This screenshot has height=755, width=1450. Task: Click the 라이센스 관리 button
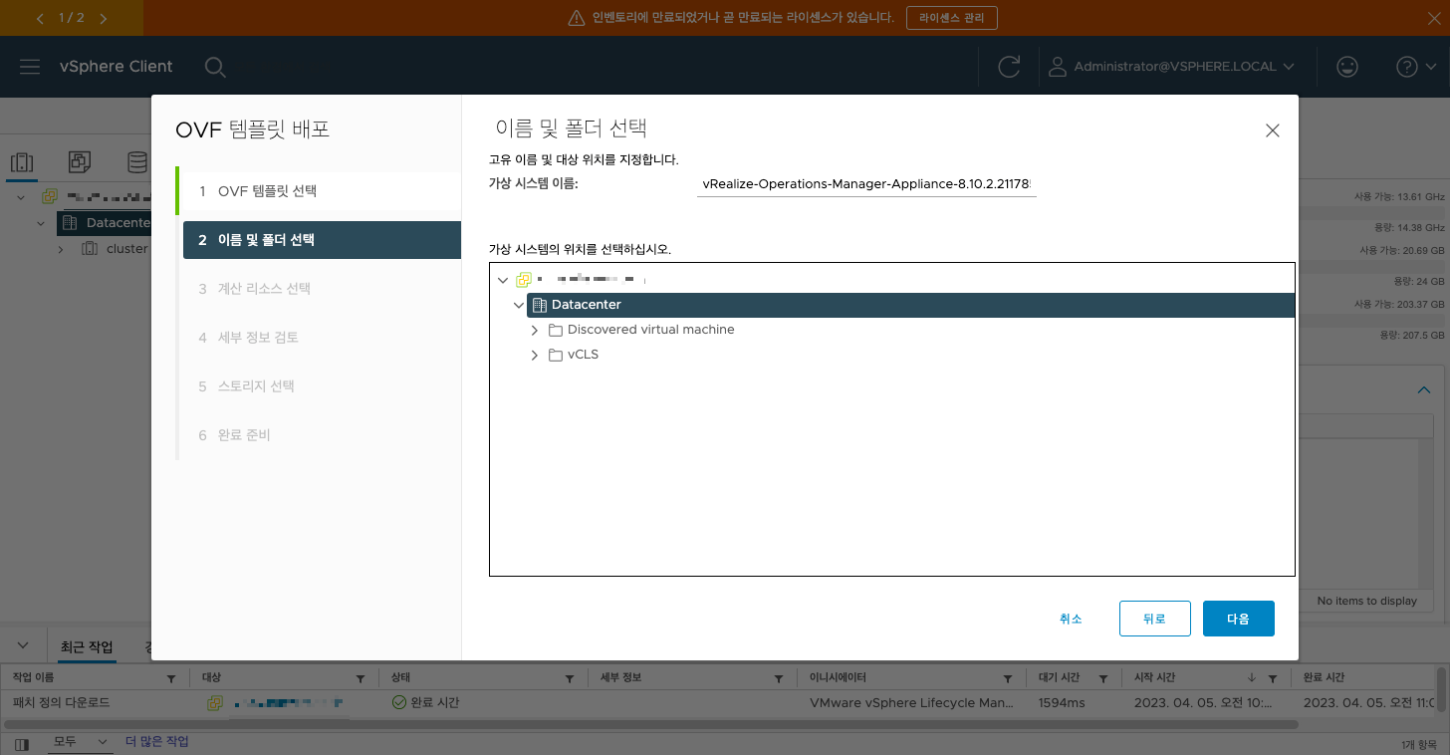(x=951, y=18)
